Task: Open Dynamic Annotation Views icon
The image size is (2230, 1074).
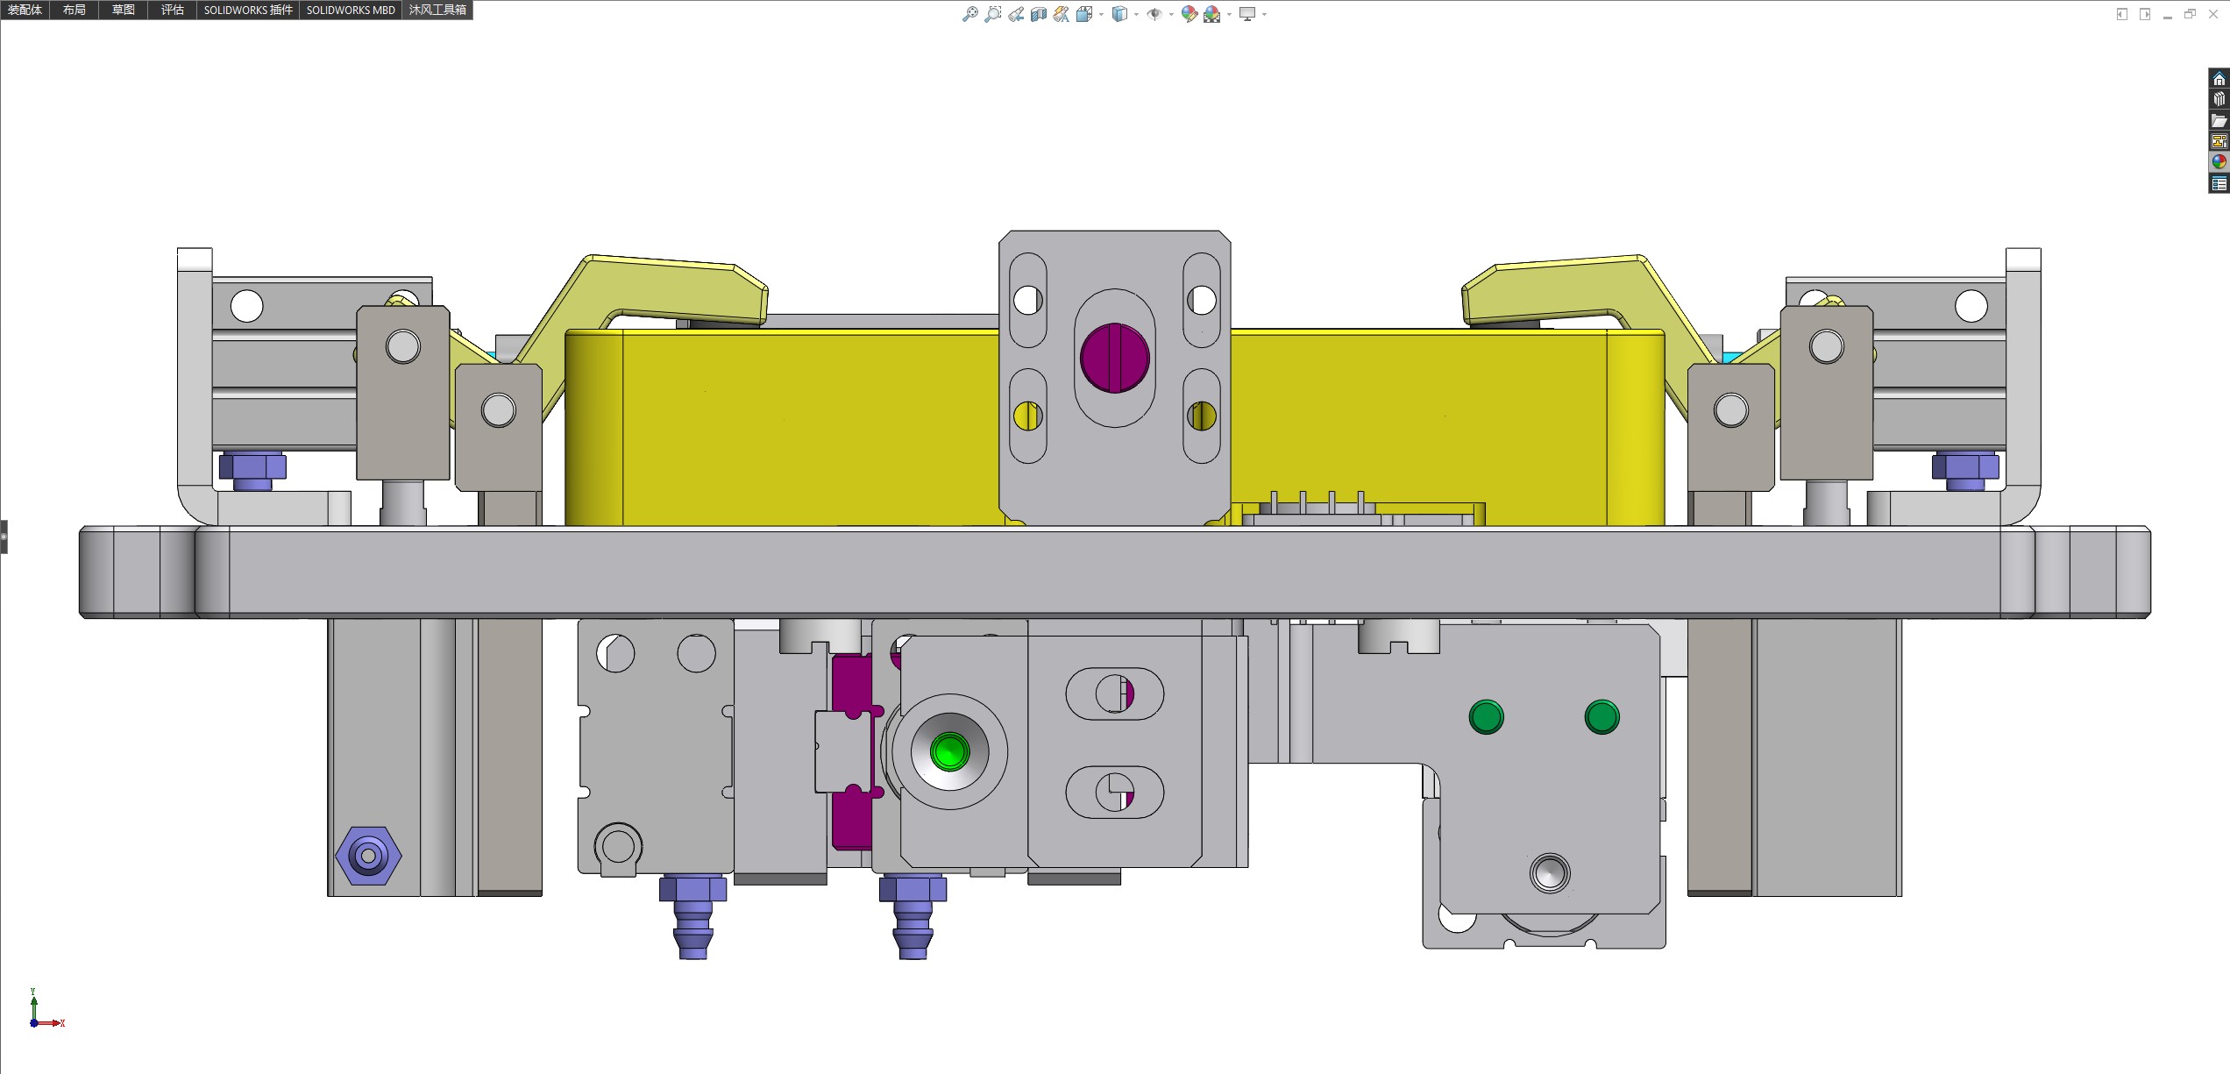Action: coord(1061,14)
